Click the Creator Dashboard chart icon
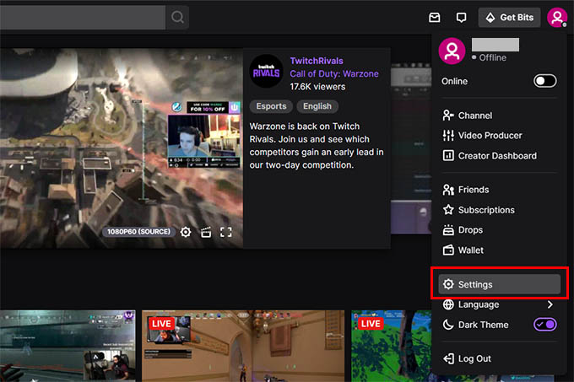The image size is (574, 382). 448,156
